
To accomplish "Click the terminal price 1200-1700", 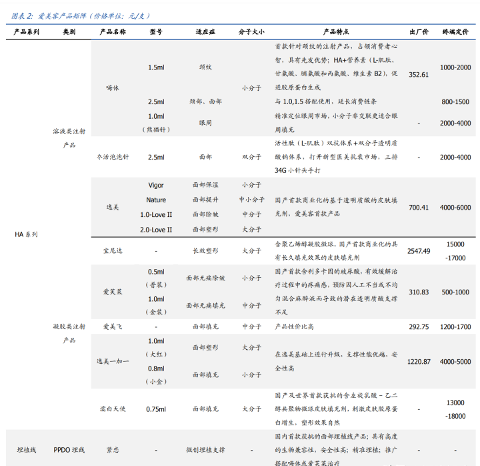I will point(455,327).
